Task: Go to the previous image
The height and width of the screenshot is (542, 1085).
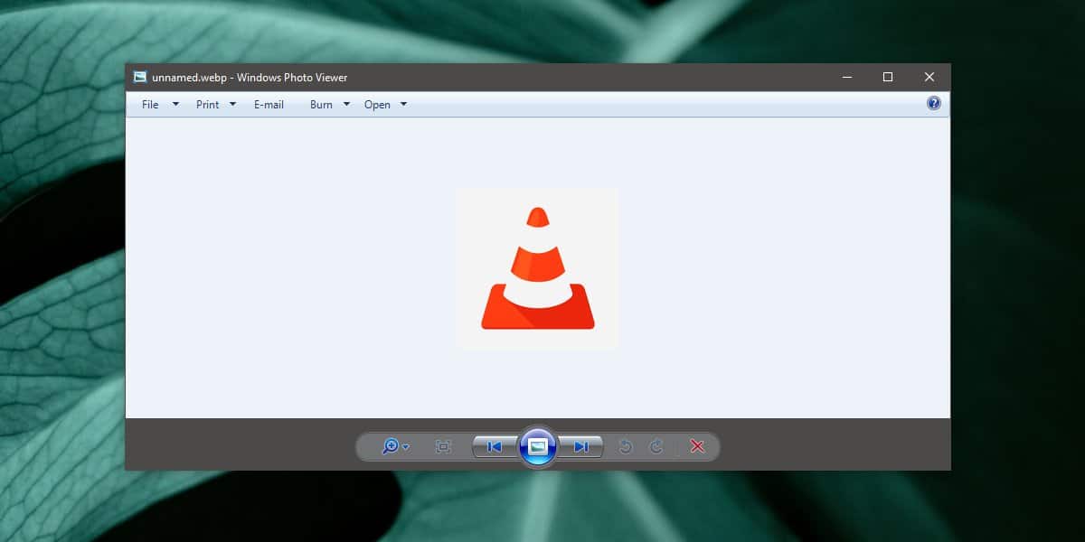Action: coord(495,446)
